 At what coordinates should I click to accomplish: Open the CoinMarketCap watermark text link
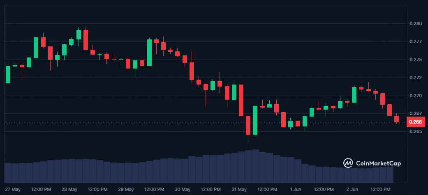(378, 163)
